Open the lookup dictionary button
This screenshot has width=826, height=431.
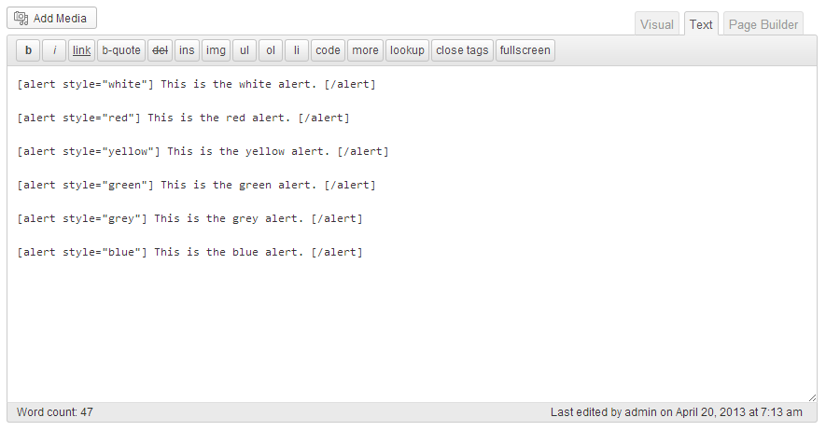click(407, 50)
